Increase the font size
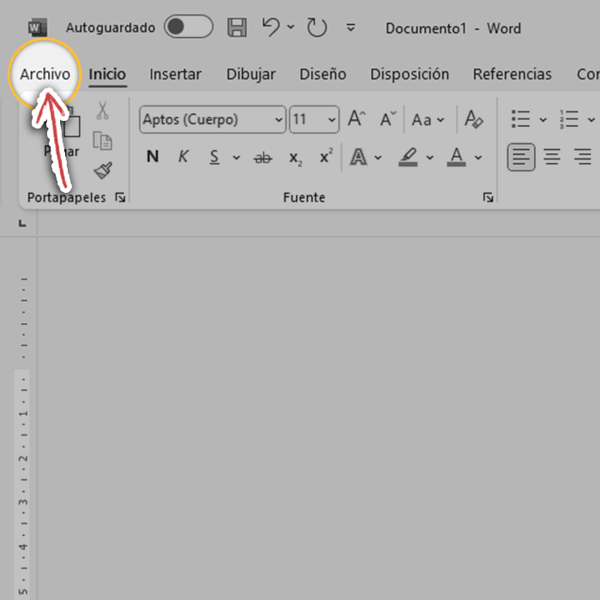The width and height of the screenshot is (600, 600). tap(356, 119)
